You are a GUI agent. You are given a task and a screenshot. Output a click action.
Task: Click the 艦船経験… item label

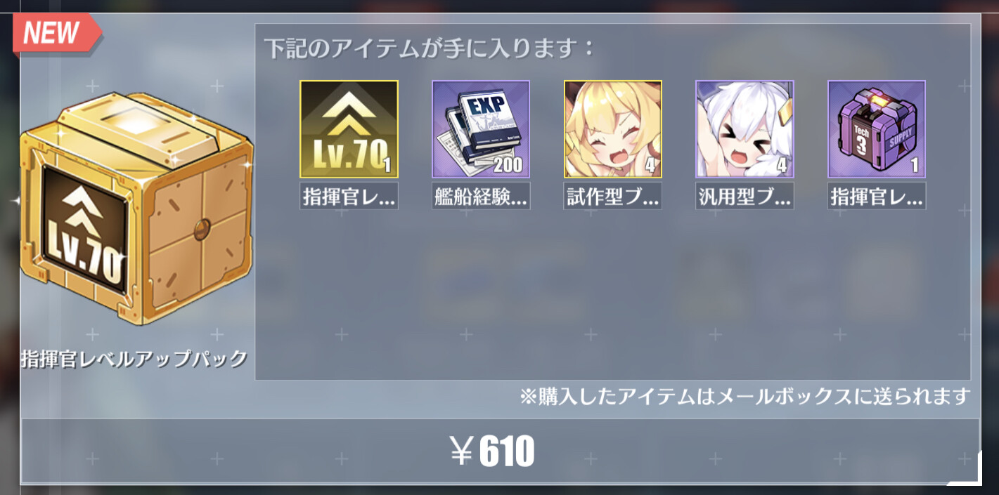(481, 196)
